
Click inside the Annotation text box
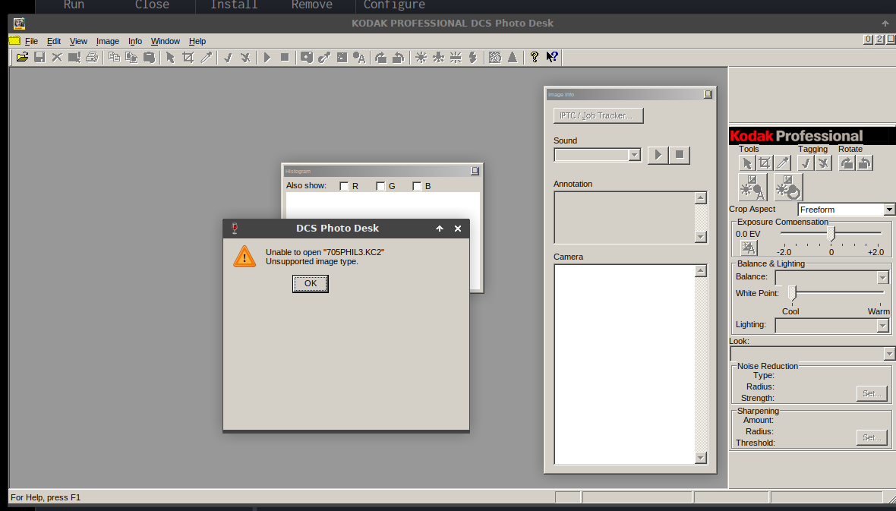[x=624, y=217]
